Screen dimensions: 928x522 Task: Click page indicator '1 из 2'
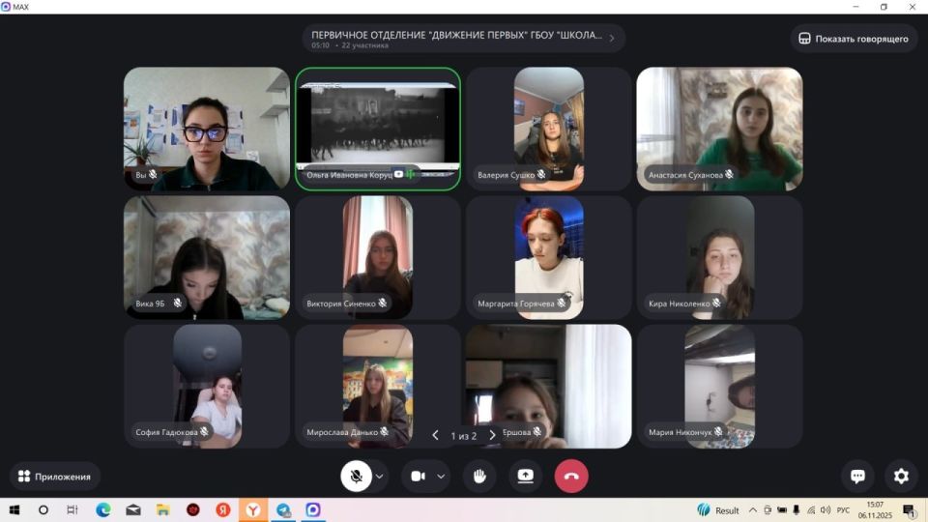tap(463, 436)
